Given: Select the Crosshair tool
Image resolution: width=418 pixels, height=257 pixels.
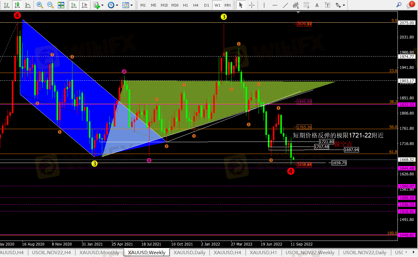Looking at the screenshot, I should tap(252, 5).
